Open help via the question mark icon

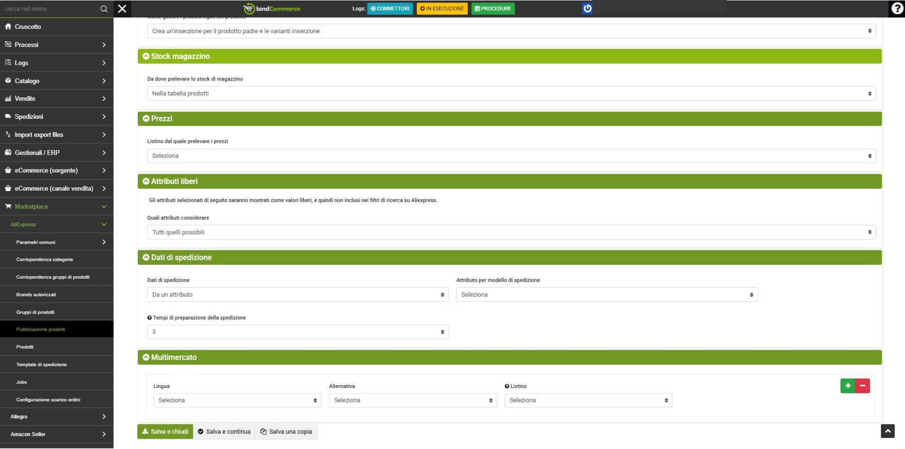coord(896,9)
